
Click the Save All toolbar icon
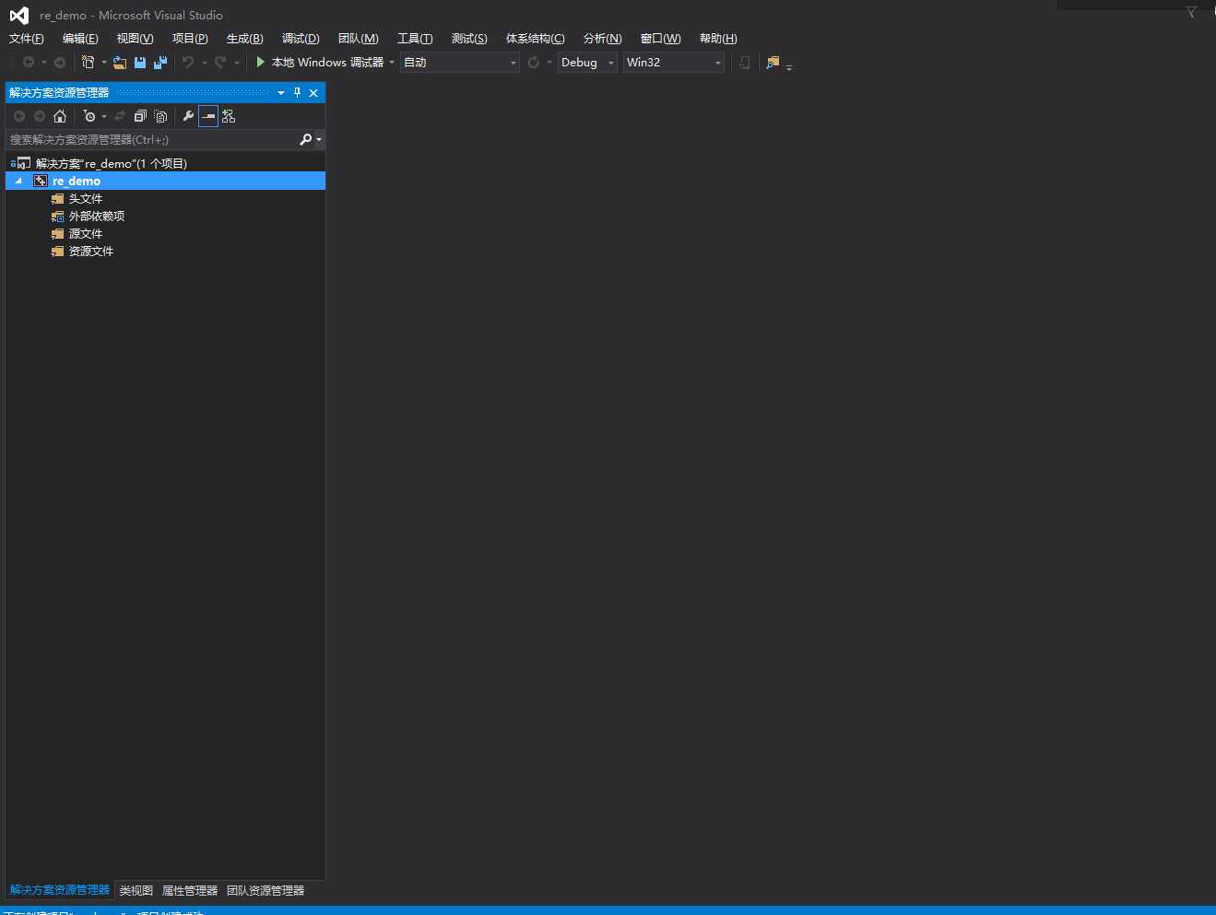pos(160,62)
